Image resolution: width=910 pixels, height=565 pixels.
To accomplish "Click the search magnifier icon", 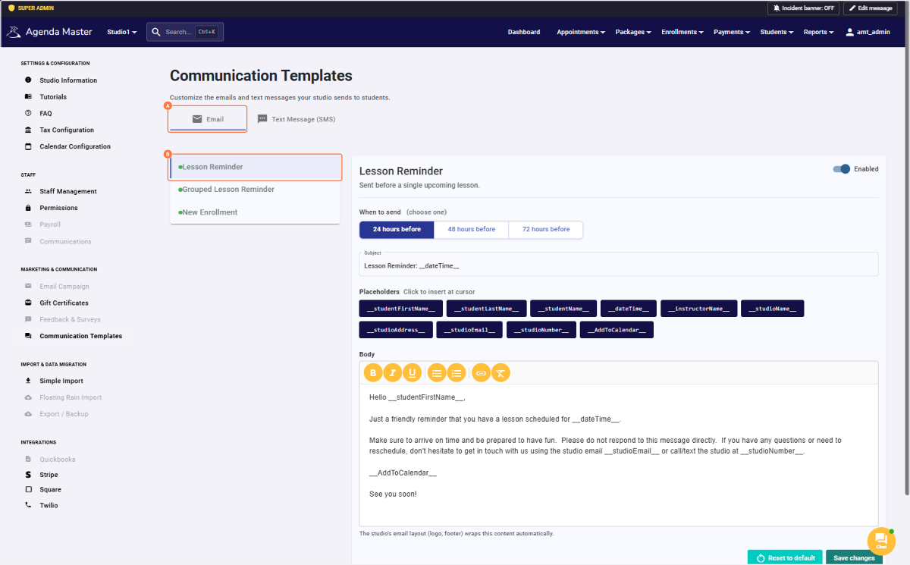I will pos(155,32).
